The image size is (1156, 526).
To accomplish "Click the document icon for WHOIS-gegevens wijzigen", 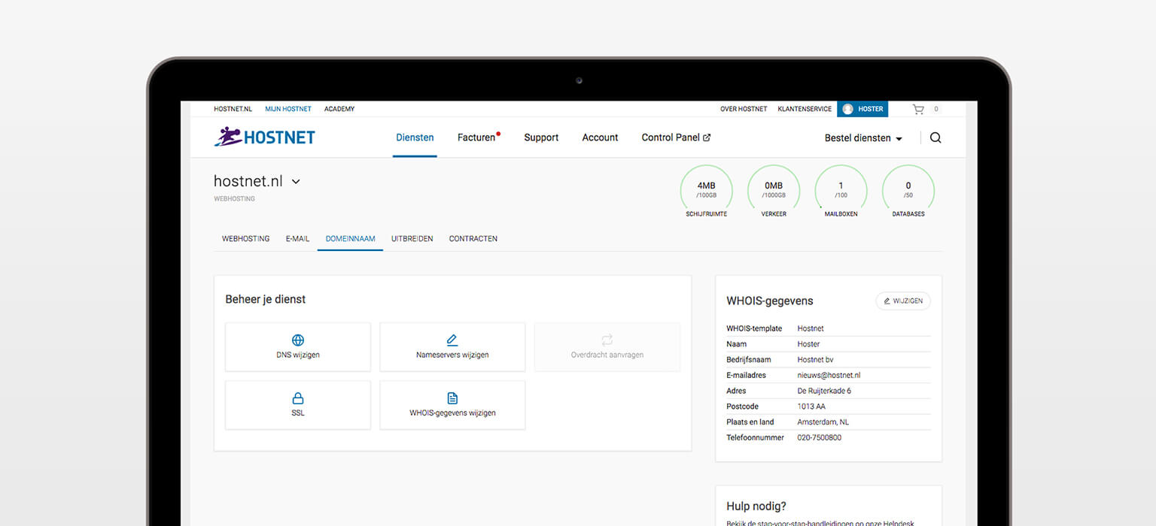I will 452,398.
